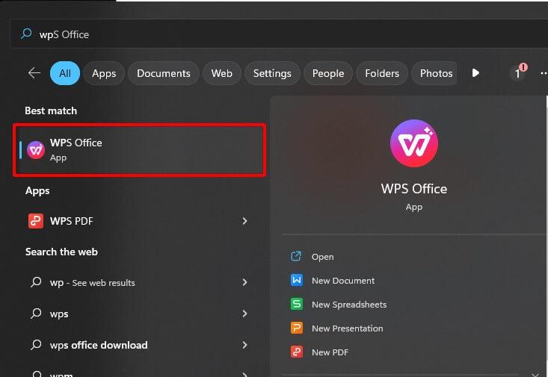
Task: Click the red New PDF icon
Action: 296,352
